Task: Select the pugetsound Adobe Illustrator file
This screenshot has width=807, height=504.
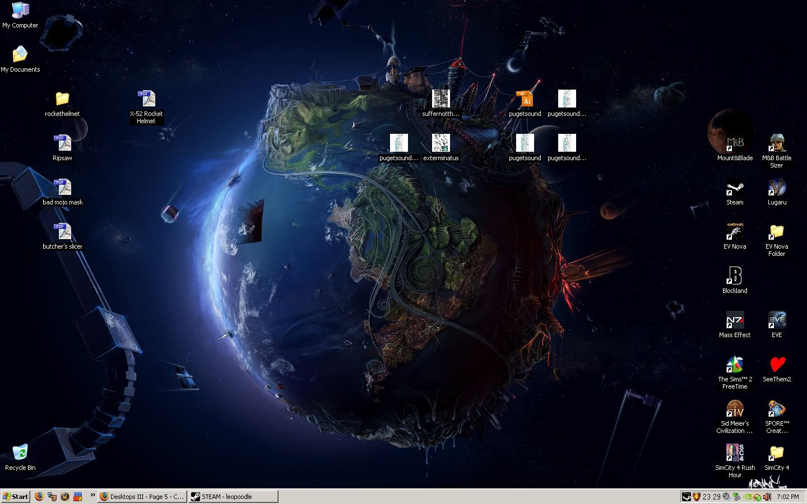Action: 525,104
